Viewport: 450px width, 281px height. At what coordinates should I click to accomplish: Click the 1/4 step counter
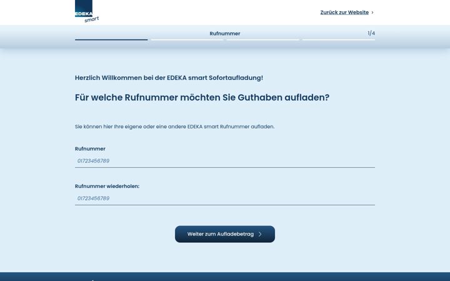click(x=371, y=33)
